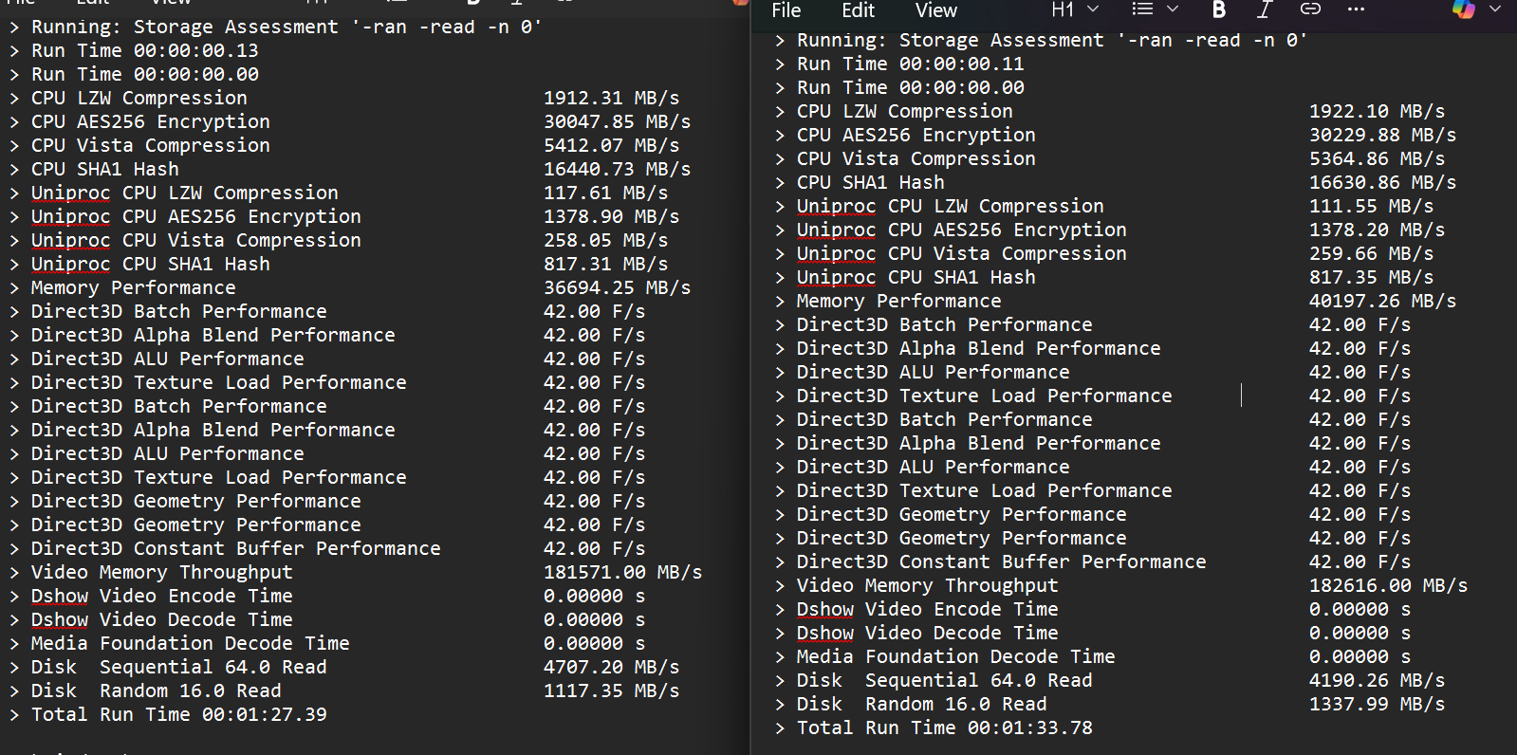Image resolution: width=1517 pixels, height=755 pixels.
Task: Click the 16440.73 MB/s SHA1 Hash result
Action: 617,169
